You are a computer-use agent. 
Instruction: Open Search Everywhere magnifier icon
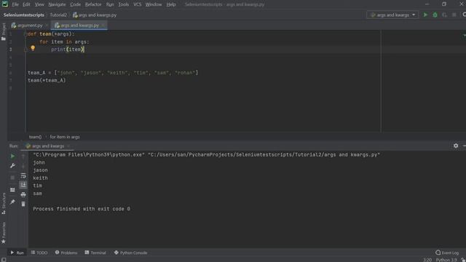point(464,15)
